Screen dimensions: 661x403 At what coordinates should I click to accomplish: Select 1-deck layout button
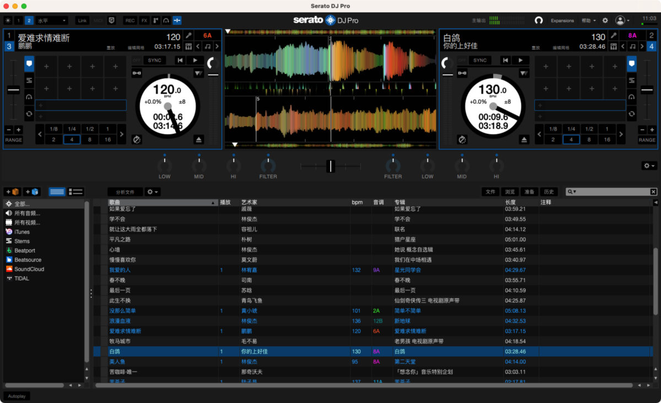pos(19,20)
